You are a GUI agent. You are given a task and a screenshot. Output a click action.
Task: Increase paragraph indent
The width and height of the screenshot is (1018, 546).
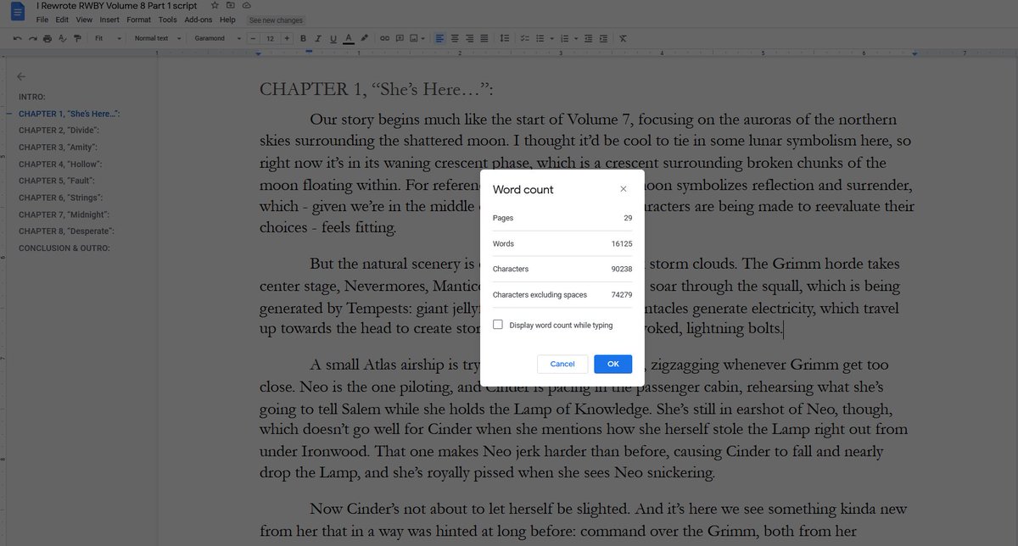pyautogui.click(x=603, y=38)
